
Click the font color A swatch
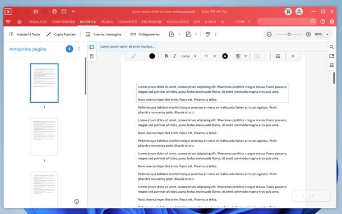[225, 56]
